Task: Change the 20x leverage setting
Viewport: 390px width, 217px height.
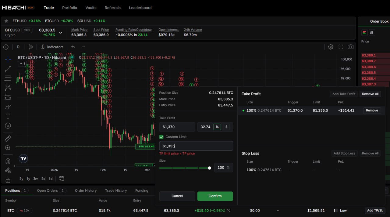Action: pyautogui.click(x=27, y=30)
